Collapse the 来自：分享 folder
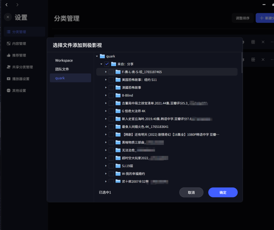Screen dimensions: 274x230 point(102,64)
